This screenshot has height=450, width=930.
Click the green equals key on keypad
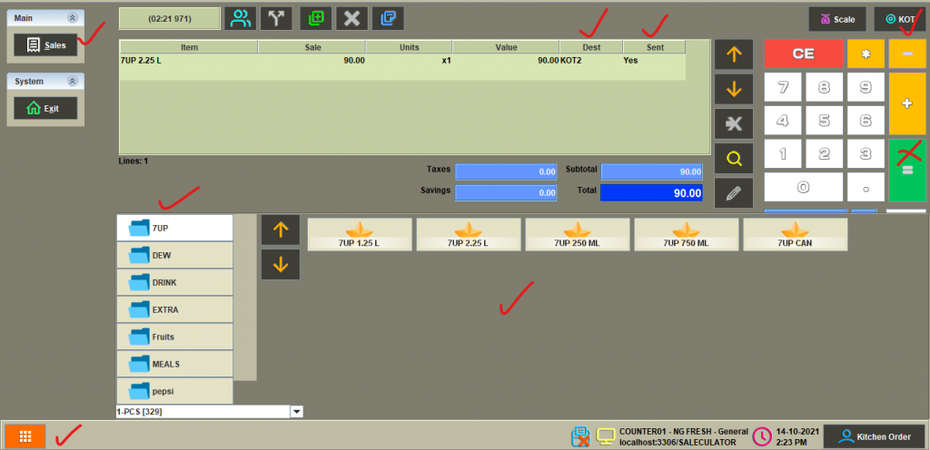[907, 171]
